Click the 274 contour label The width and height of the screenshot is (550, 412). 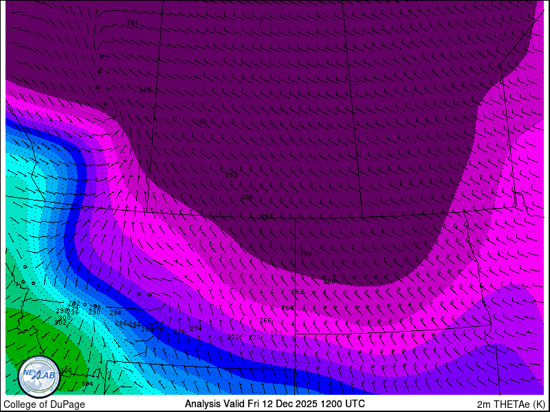(x=196, y=329)
